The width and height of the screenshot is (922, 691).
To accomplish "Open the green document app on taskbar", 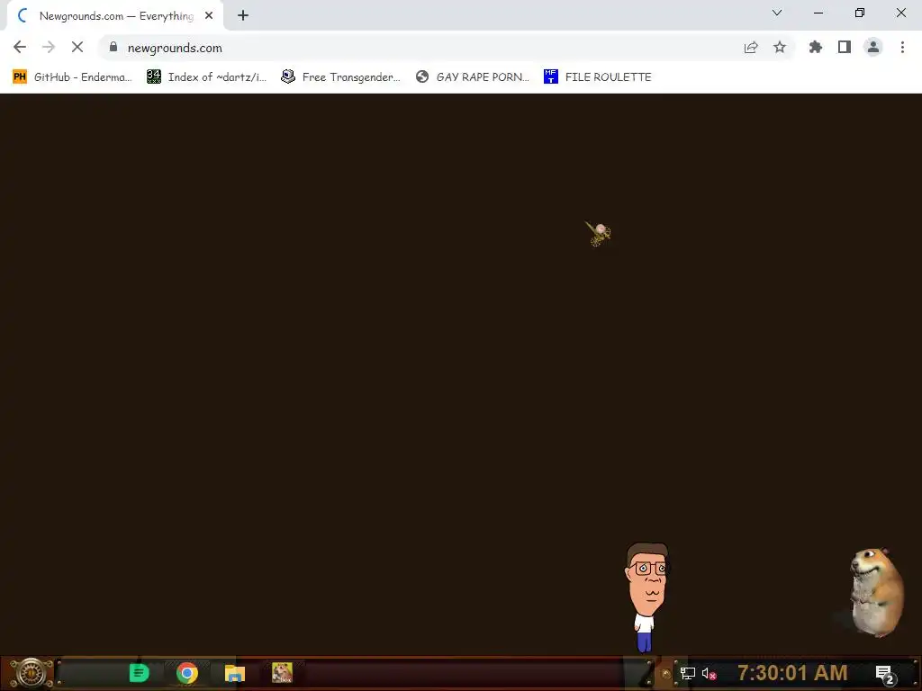I will pyautogui.click(x=140, y=673).
